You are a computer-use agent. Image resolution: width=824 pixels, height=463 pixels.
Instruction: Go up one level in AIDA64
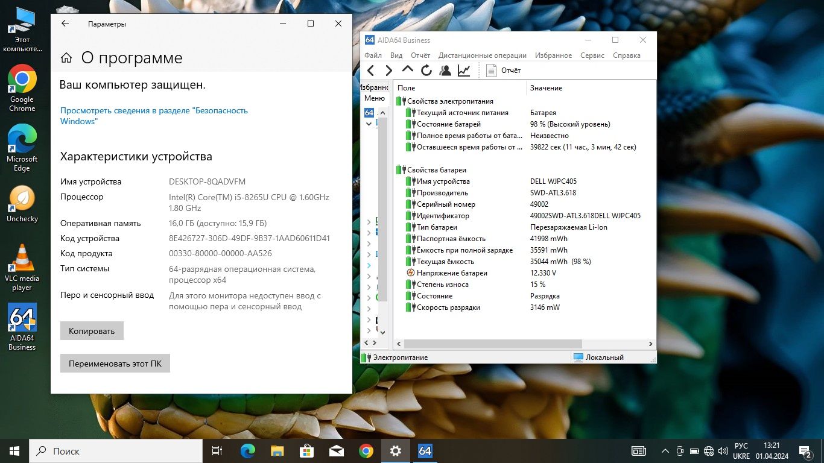408,70
